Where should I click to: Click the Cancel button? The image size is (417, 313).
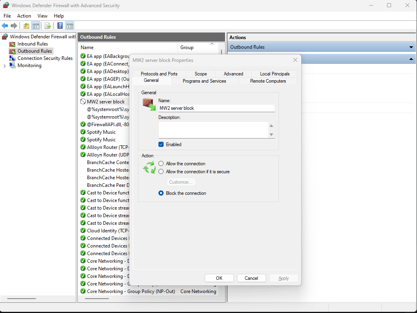point(251,278)
